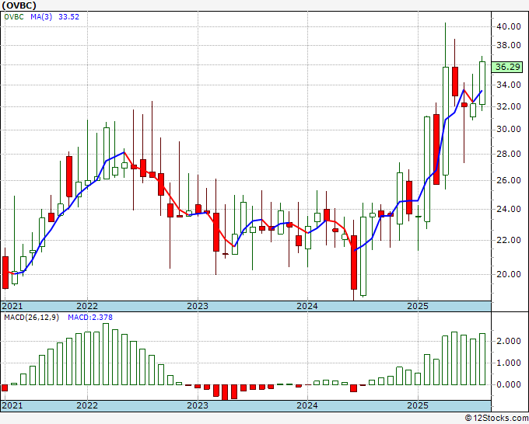
Task: Click the 36.29 current price label
Action: tap(507, 67)
